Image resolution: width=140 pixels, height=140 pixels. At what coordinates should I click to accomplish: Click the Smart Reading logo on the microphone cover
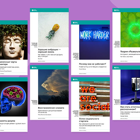[x=117, y=68]
